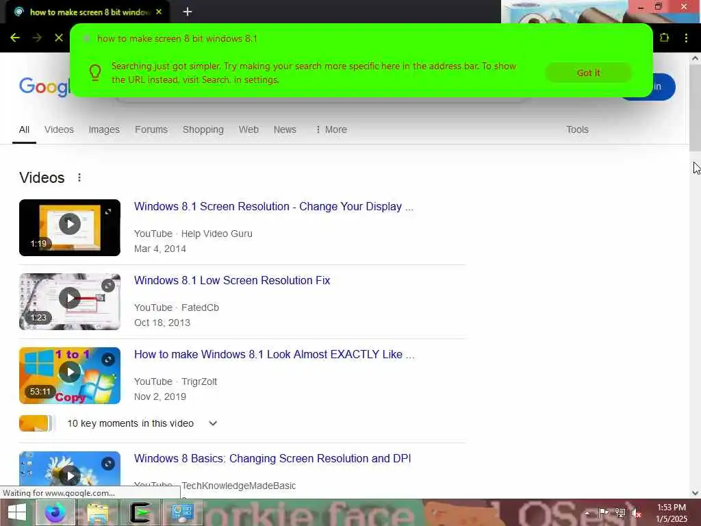Close the 'how to make screen 8 bit' tab
The image size is (701, 526).
pyautogui.click(x=159, y=12)
